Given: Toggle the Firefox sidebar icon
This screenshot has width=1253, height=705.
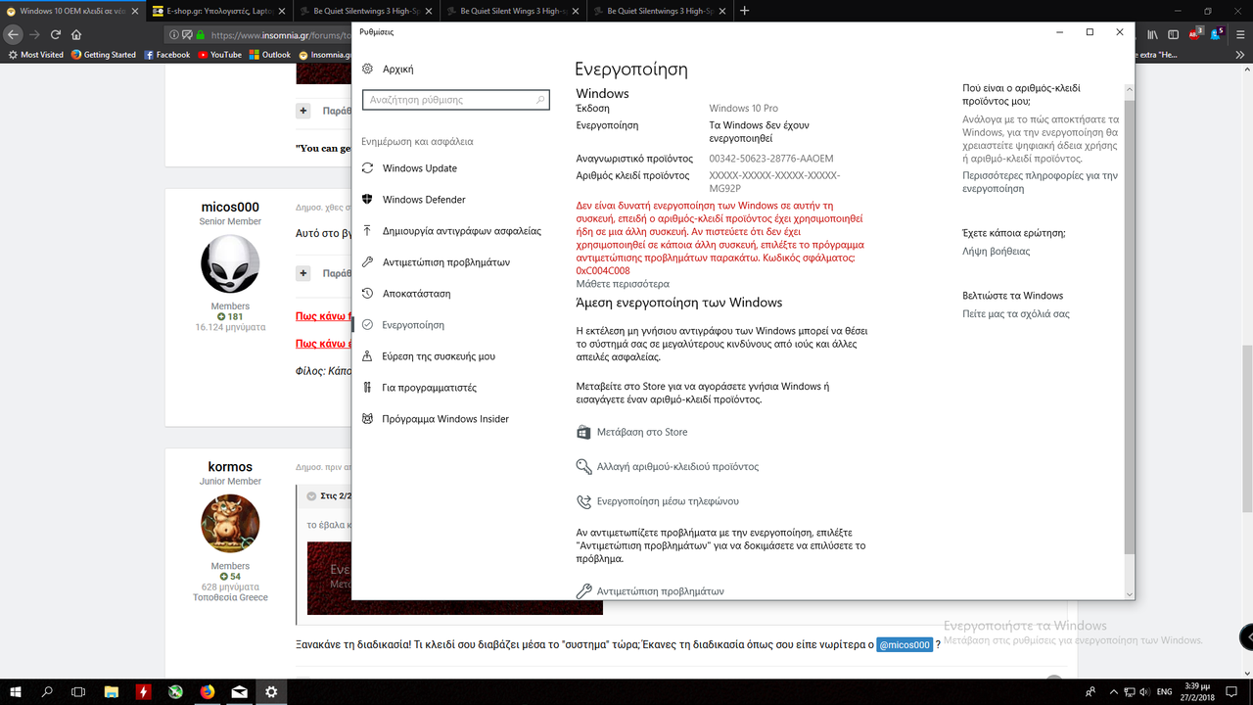Looking at the screenshot, I should coord(1173,34).
